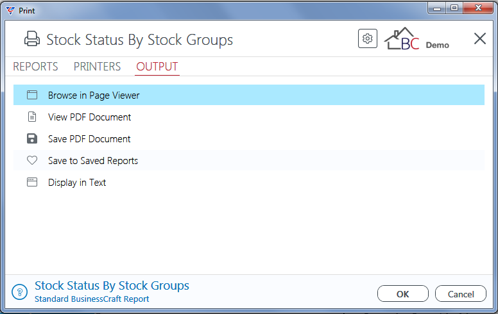Select Save to Saved Reports
This screenshot has width=498, height=314.
click(249, 160)
